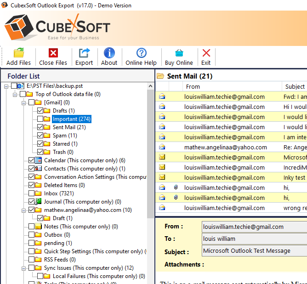Image resolution: width=307 pixels, height=284 pixels.
Task: Click the Microsof subject cell
Action: (295, 157)
